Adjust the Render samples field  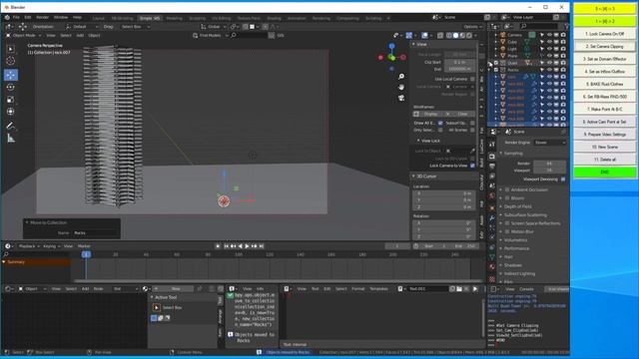pyautogui.click(x=549, y=164)
